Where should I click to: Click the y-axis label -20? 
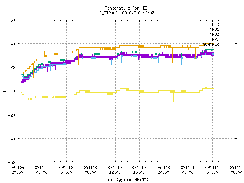[12, 115]
